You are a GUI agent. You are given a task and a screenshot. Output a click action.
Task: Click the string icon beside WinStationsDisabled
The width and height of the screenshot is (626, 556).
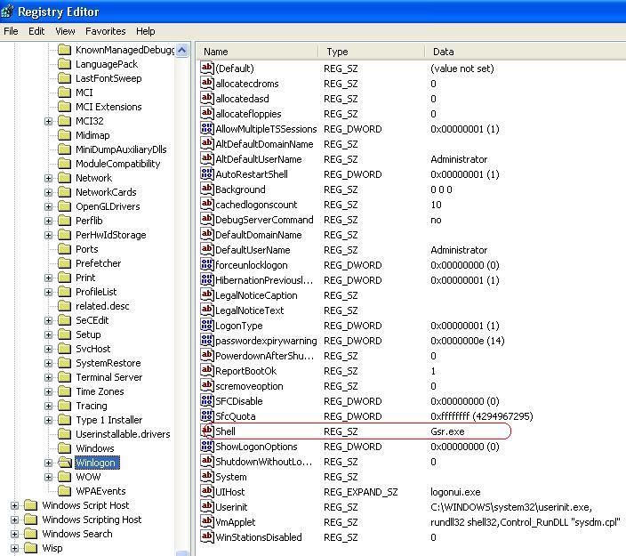pos(207,536)
